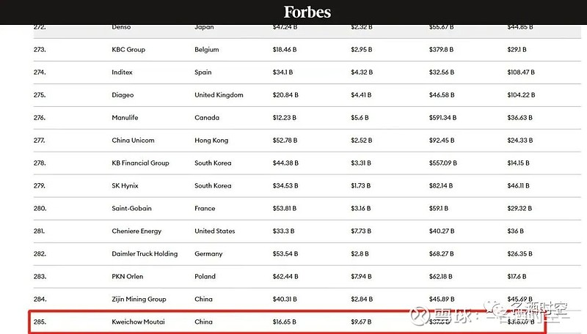Click rank number 285 in highlighted row
This screenshot has height=334, width=587.
pyautogui.click(x=40, y=321)
